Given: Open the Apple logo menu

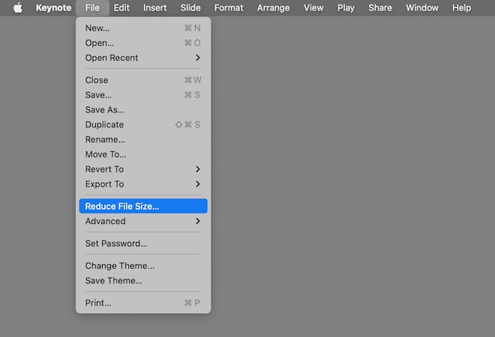Looking at the screenshot, I should click(x=18, y=8).
